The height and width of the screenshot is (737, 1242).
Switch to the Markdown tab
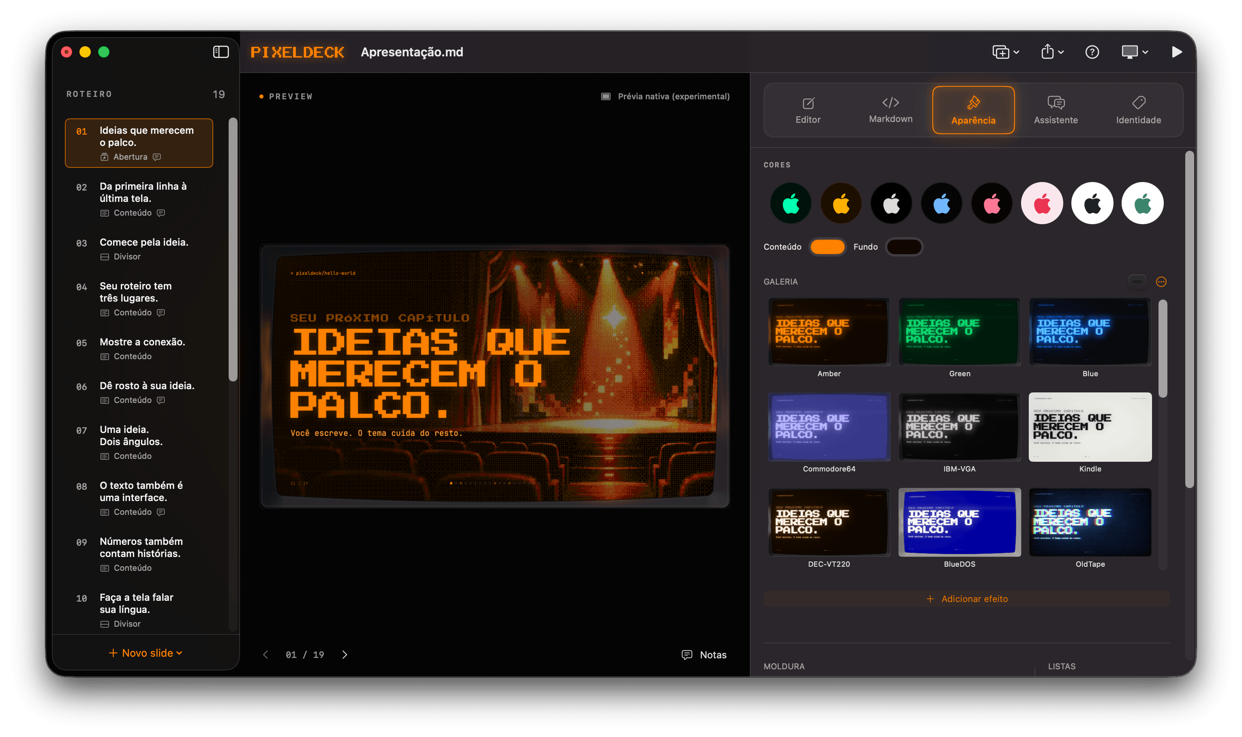click(x=891, y=110)
